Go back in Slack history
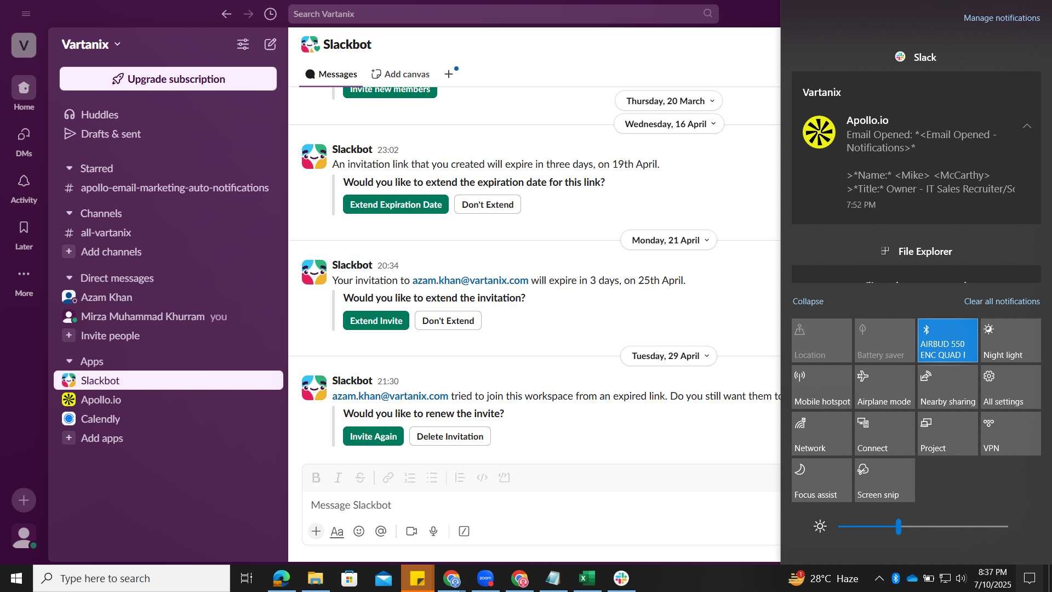This screenshot has height=592, width=1052. tap(226, 14)
